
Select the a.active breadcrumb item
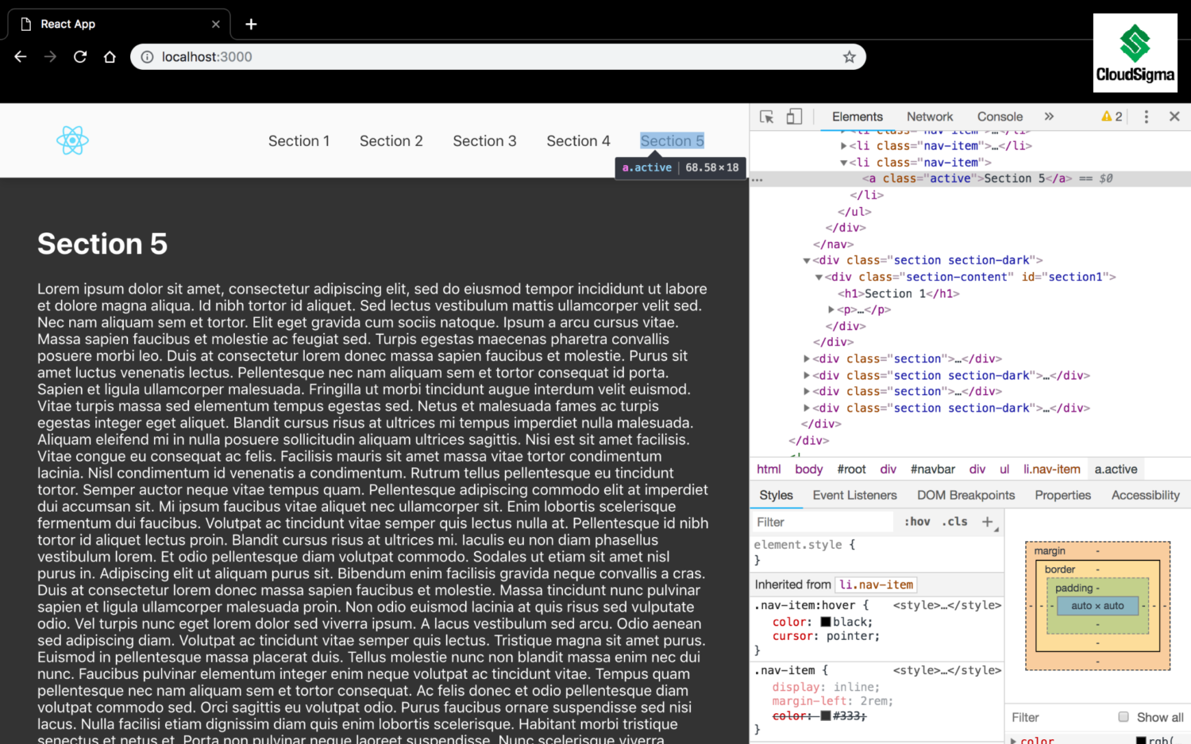tap(1116, 469)
